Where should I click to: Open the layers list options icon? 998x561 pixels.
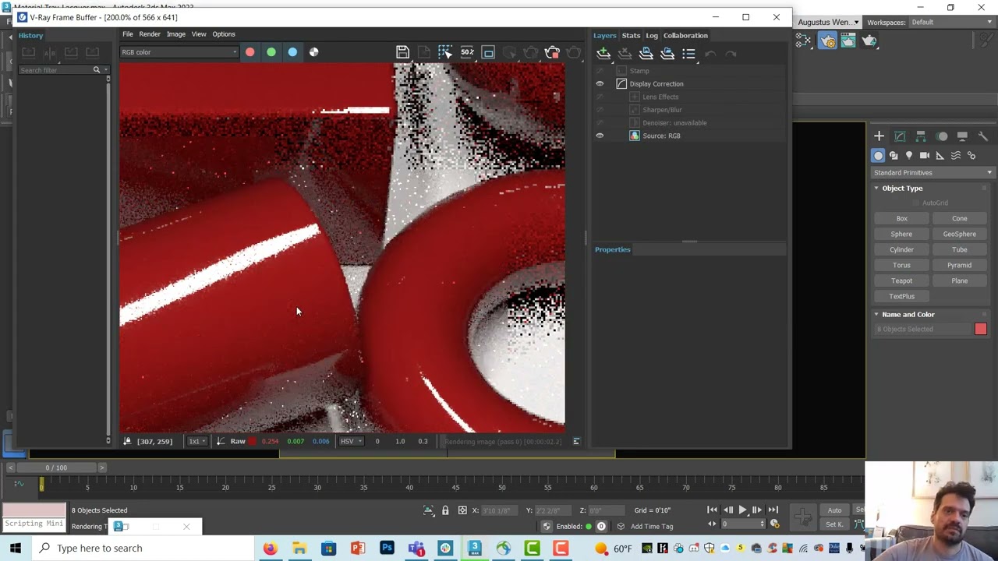click(x=688, y=54)
